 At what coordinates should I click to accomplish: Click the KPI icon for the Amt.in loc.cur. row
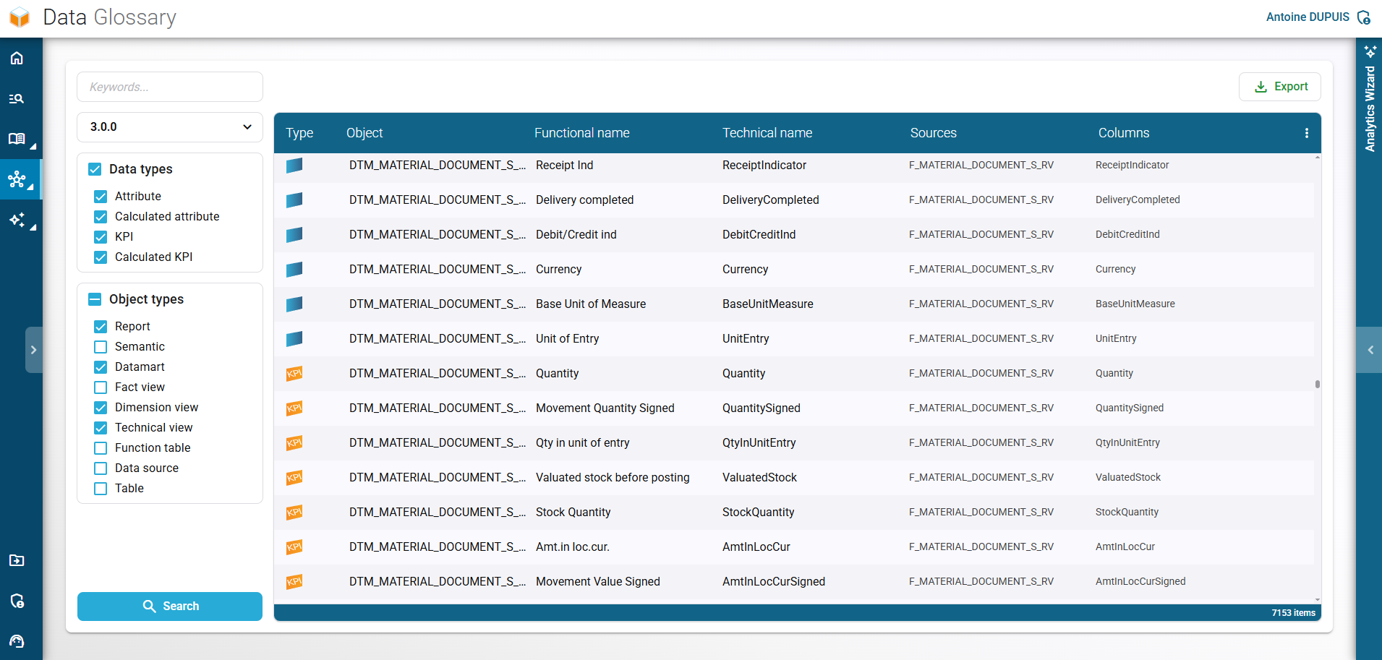(294, 547)
